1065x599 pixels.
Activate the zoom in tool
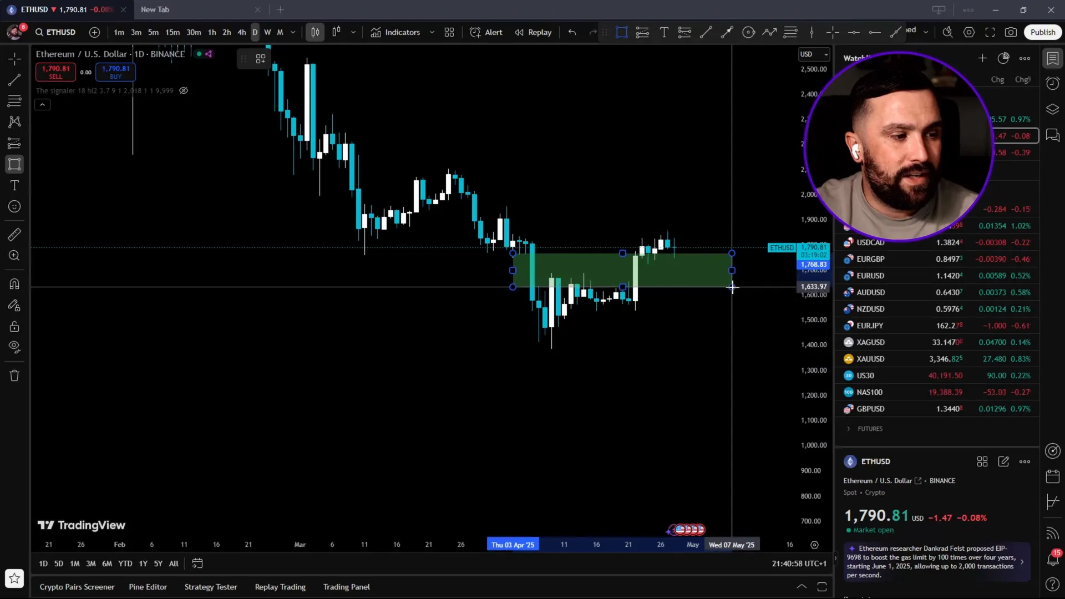pyautogui.click(x=14, y=256)
